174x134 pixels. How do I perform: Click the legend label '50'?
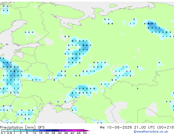coord(85,133)
